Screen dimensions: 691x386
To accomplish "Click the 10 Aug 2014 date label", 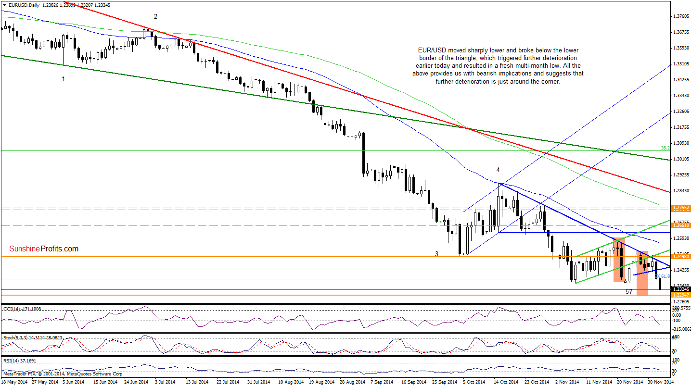I will click(x=291, y=382).
